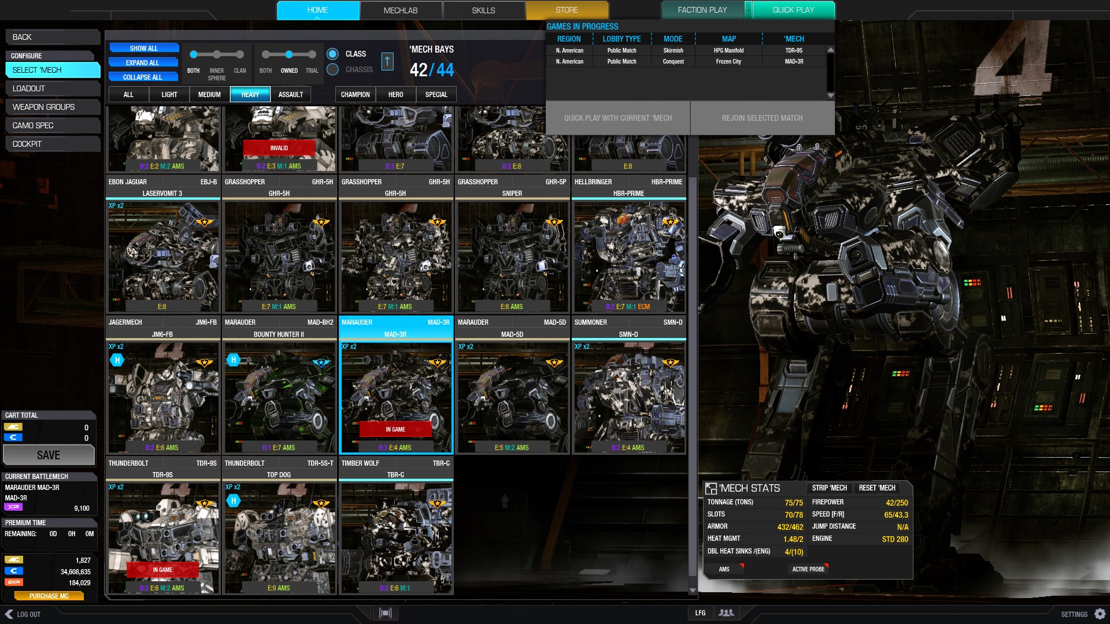The height and width of the screenshot is (624, 1110).
Task: Click Show All 'Mechs button
Action: 143,48
